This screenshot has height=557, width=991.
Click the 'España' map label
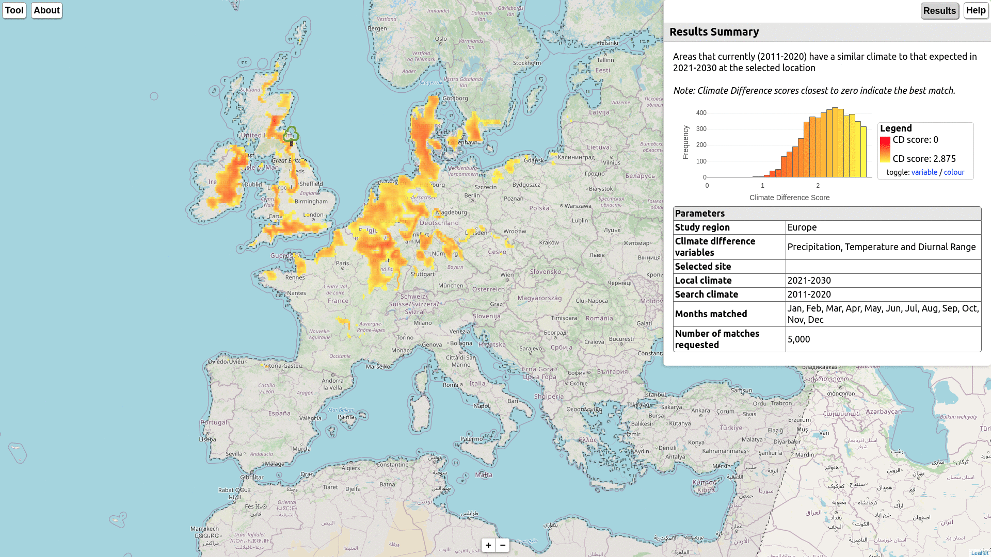(279, 413)
